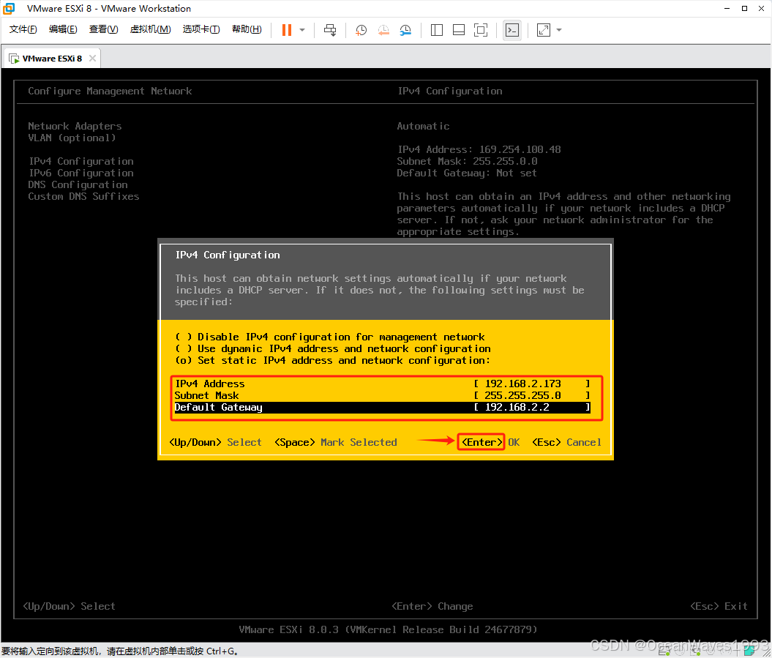Image resolution: width=772 pixels, height=658 pixels.
Task: Click <Space> Mark Selected hint in dialog
Action: pos(336,442)
